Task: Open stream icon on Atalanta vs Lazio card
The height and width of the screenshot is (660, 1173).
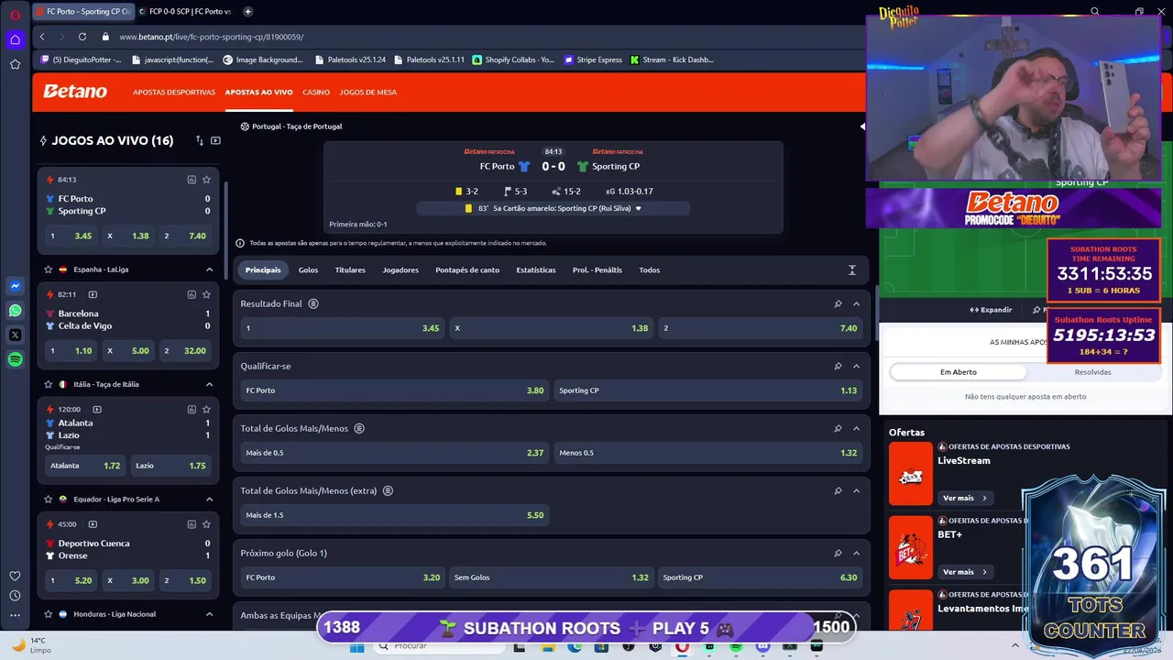Action: (97, 409)
